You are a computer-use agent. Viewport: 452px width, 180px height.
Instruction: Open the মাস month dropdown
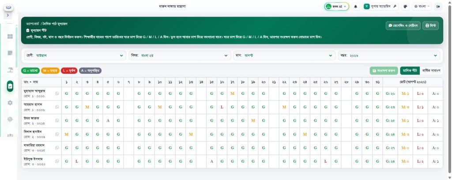[x=284, y=55]
